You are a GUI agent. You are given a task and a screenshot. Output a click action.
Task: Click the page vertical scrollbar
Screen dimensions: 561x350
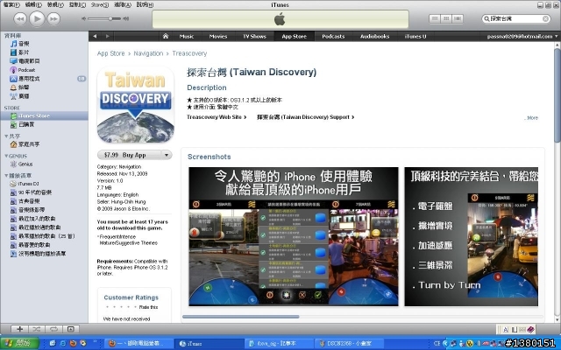[x=557, y=94]
